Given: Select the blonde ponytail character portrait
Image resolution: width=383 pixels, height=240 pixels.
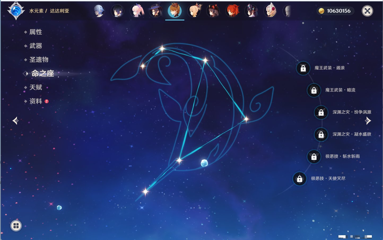Looking at the screenshot, I should (194, 11).
